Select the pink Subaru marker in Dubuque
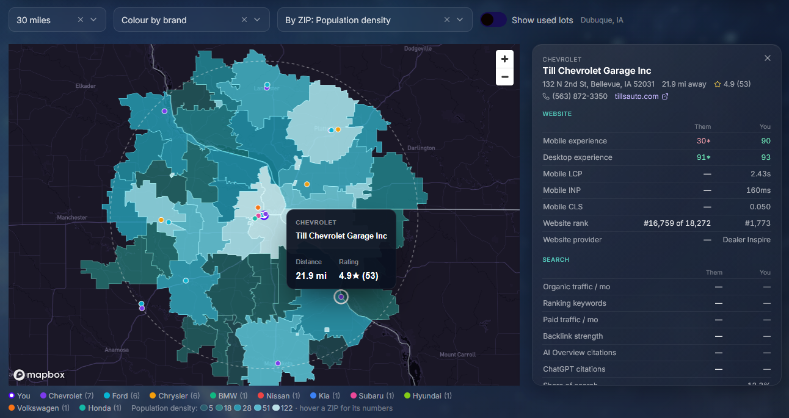The width and height of the screenshot is (789, 418). coord(258,215)
